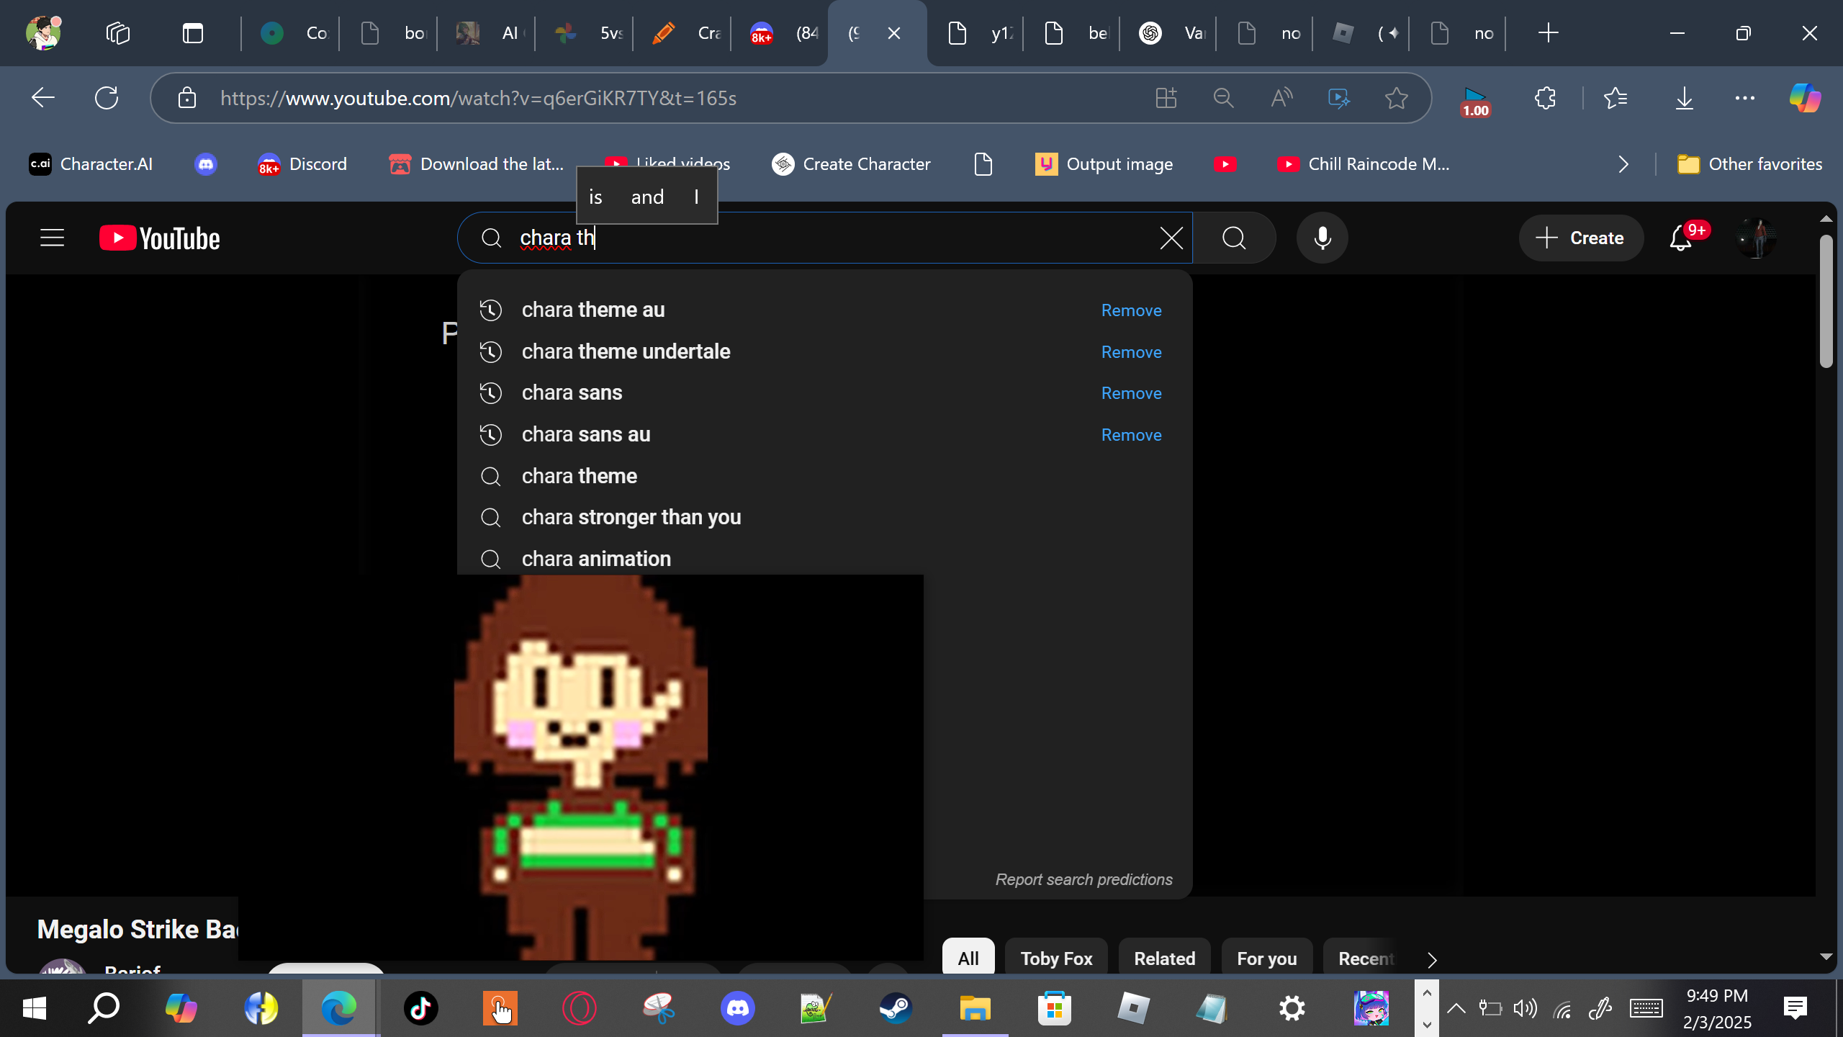Open the video speed extension showing 1.00
The image size is (1843, 1037).
coord(1475,101)
